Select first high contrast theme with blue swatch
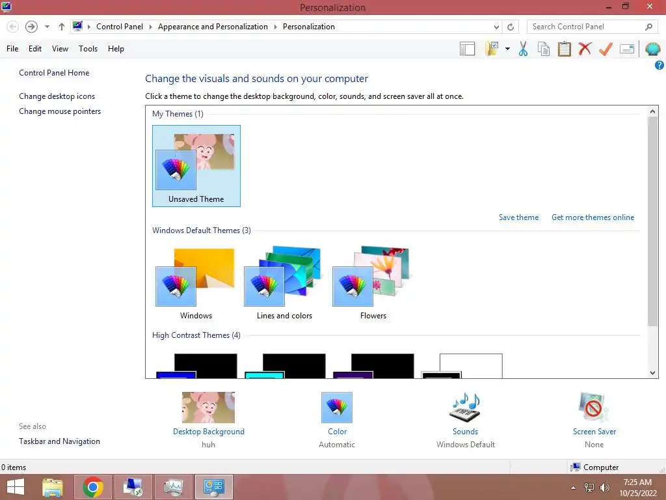Viewport: 666px width, 500px height. 196,366
